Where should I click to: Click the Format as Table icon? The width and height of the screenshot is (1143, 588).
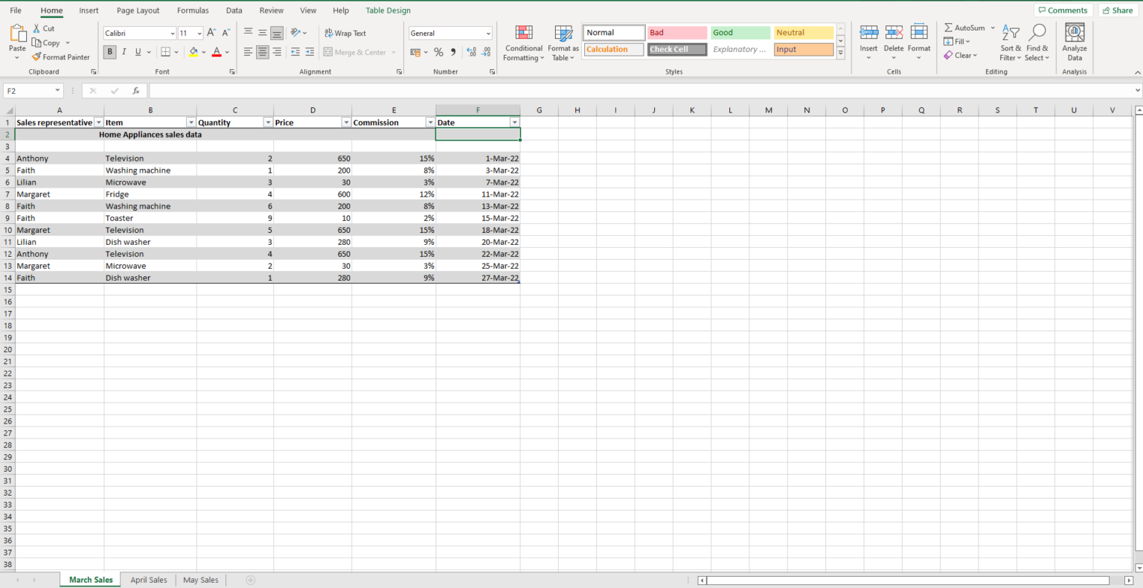563,43
